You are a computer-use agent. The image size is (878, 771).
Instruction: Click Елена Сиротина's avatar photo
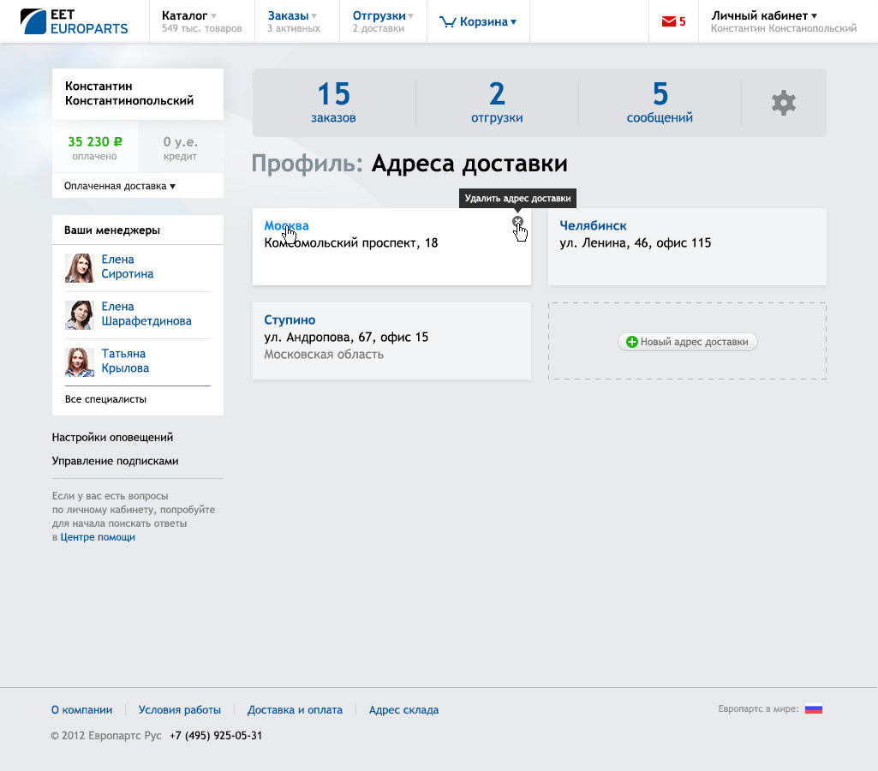[x=80, y=267]
